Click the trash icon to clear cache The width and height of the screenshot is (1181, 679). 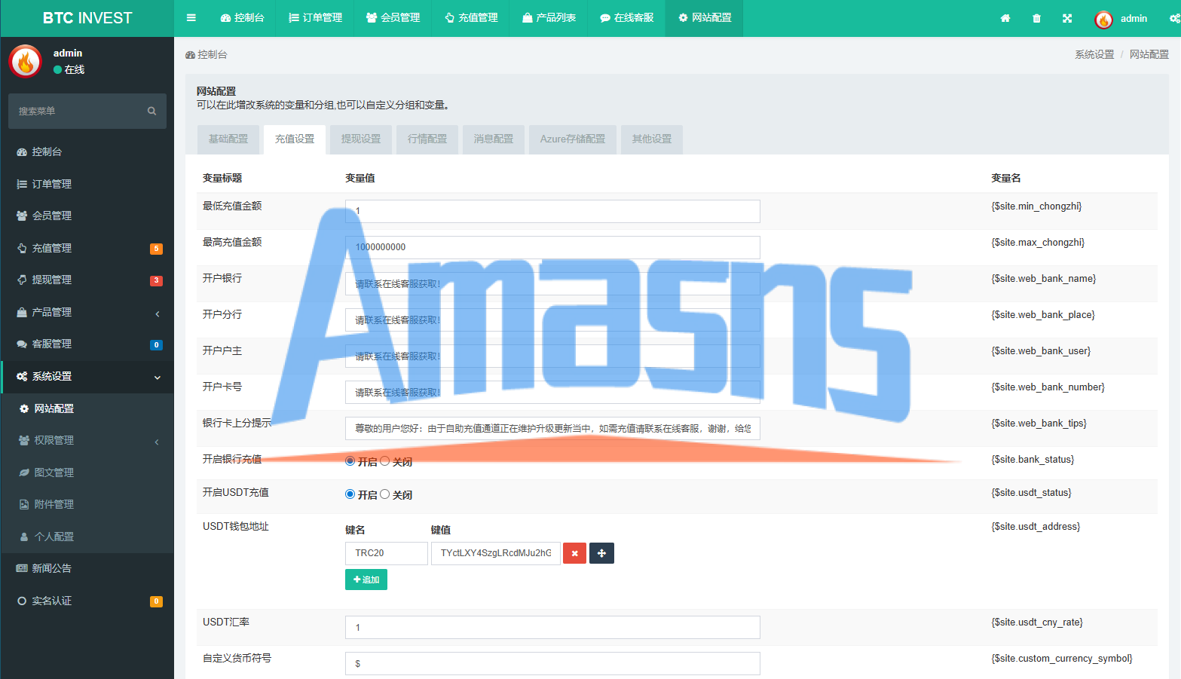[1036, 18]
